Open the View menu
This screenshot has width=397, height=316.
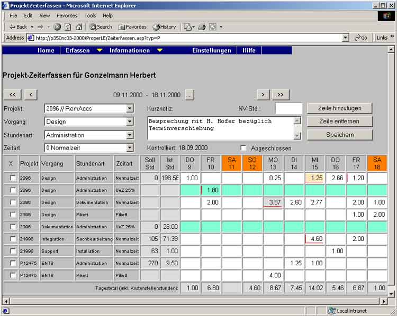(x=44, y=16)
